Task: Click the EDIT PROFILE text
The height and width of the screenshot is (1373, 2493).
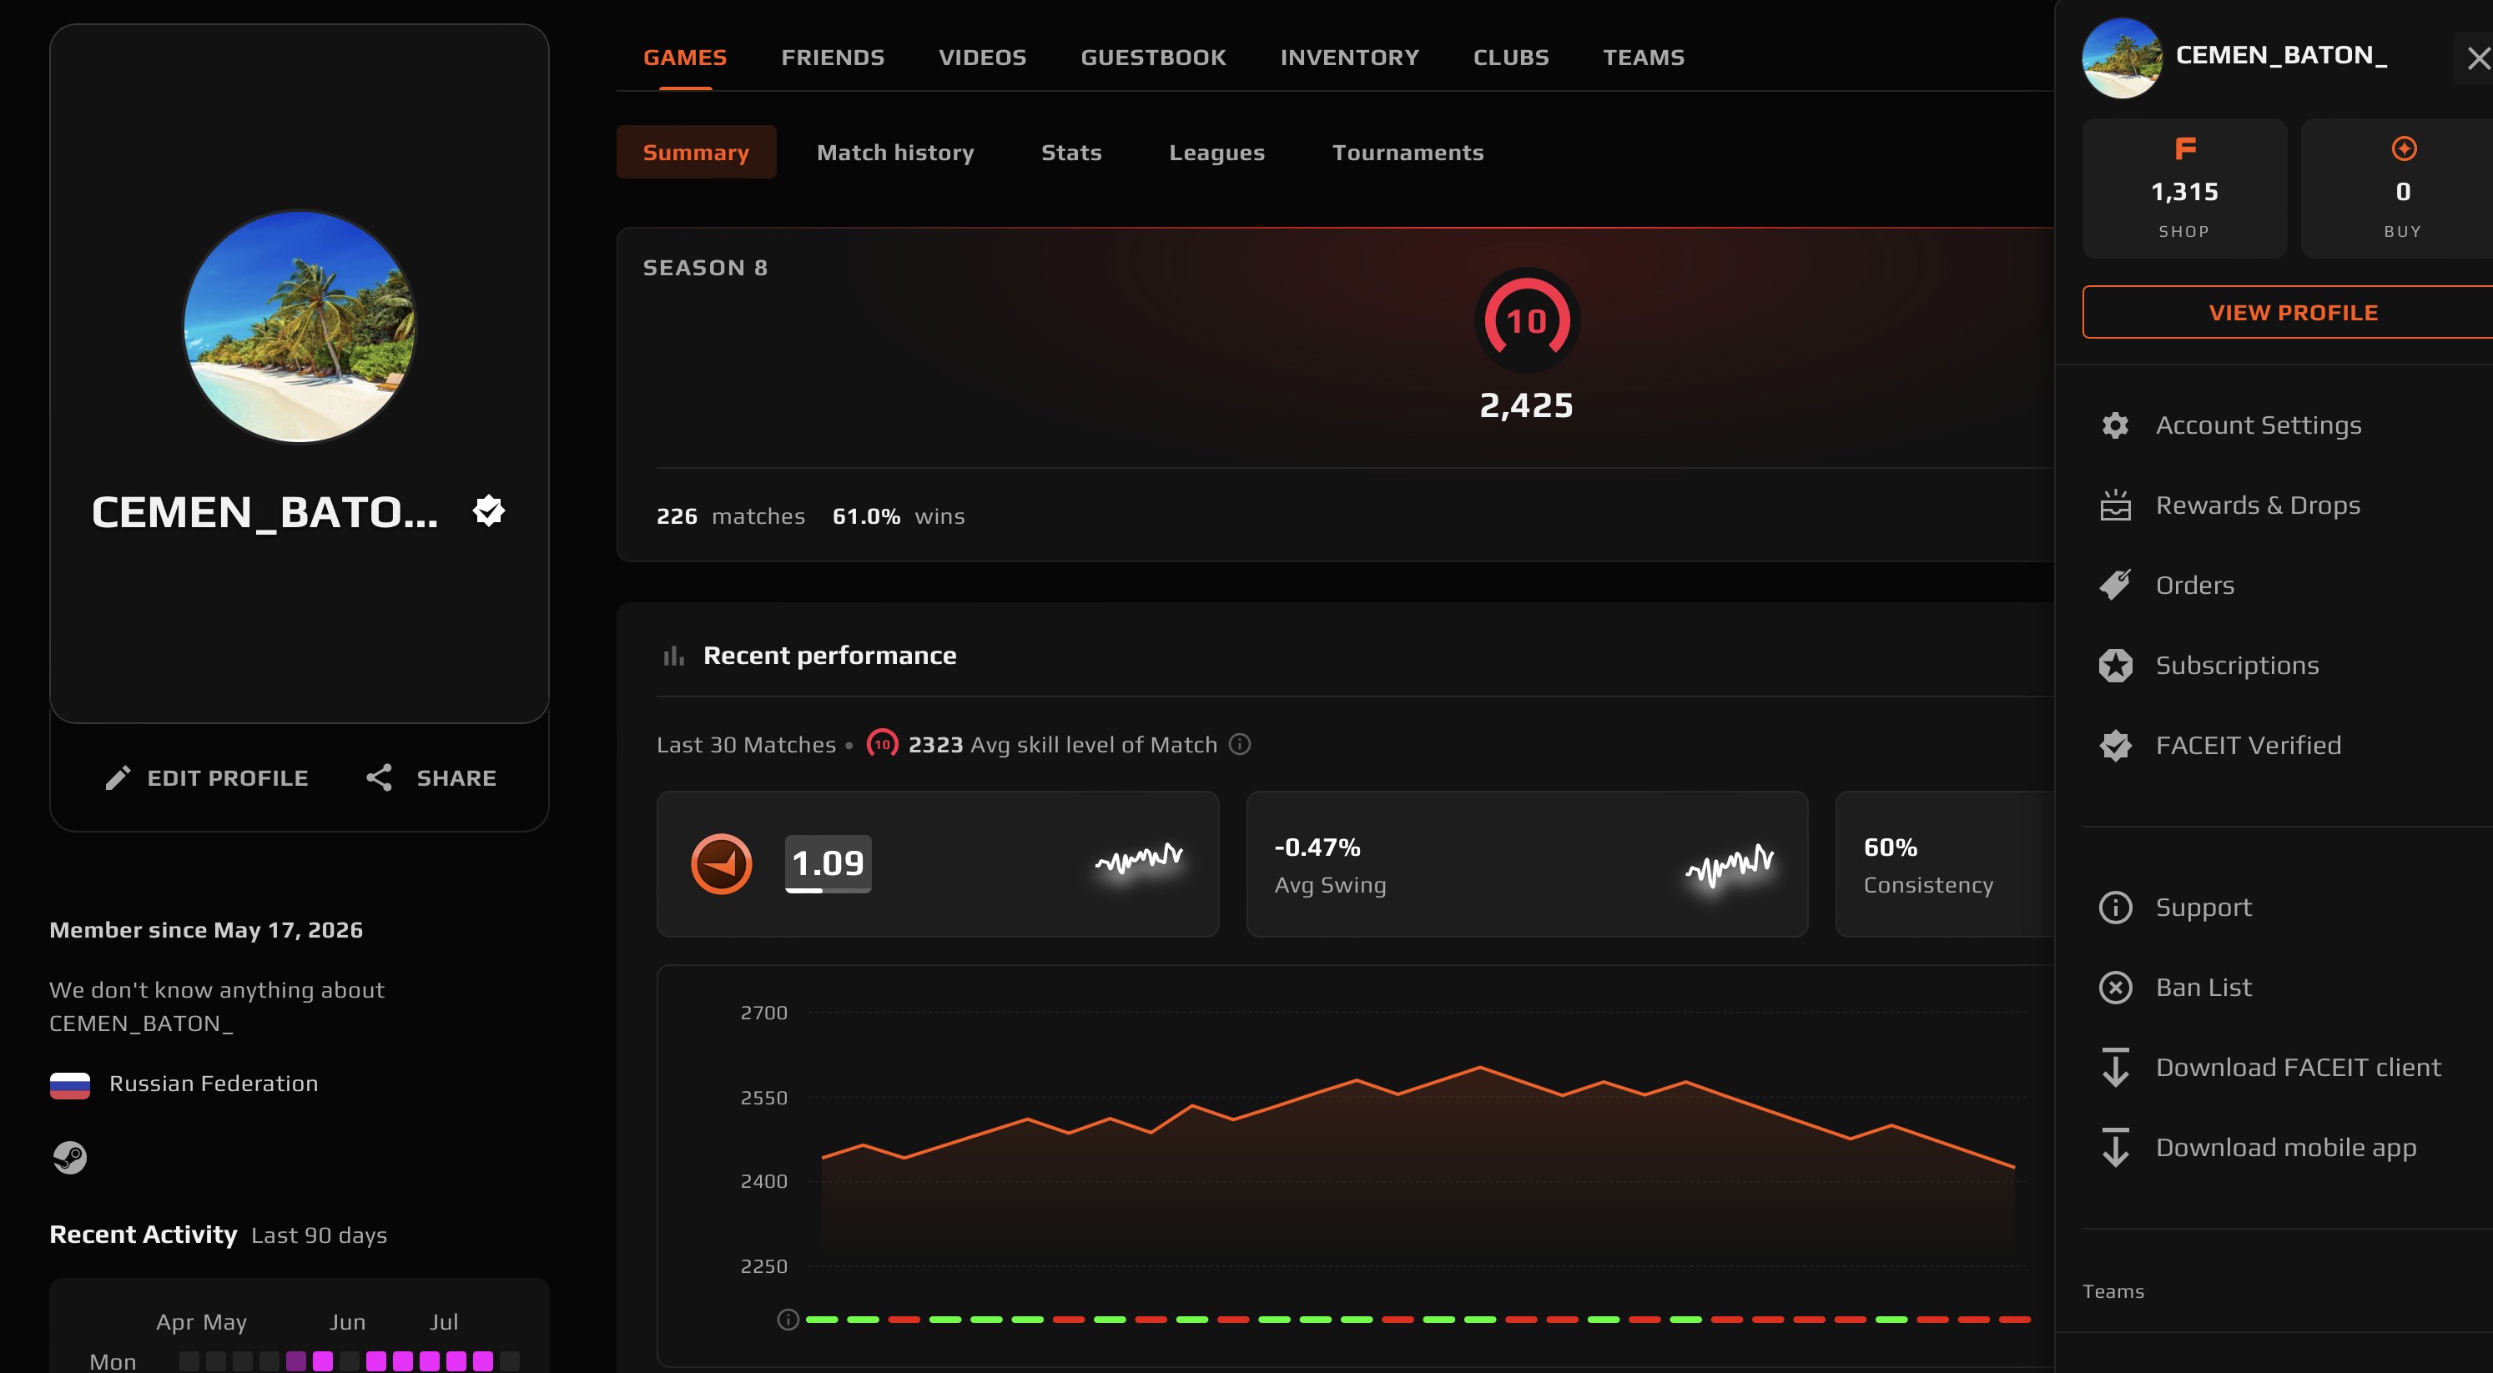Action: coord(228,778)
